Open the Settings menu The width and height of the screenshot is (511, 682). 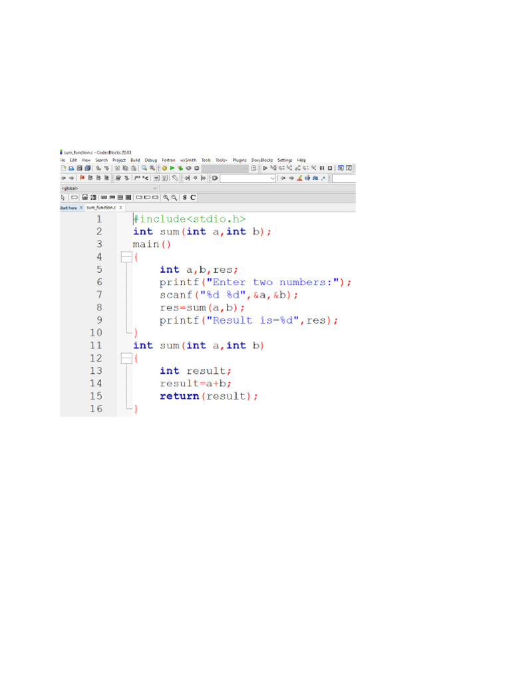point(285,160)
